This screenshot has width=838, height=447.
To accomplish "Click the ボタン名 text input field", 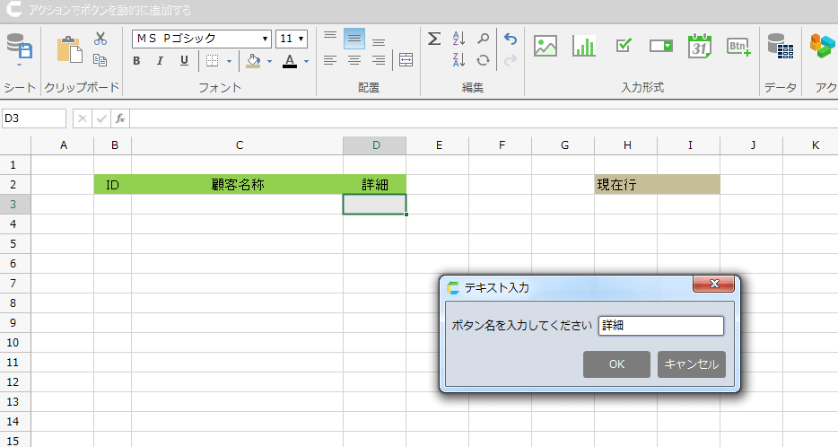I will [660, 325].
